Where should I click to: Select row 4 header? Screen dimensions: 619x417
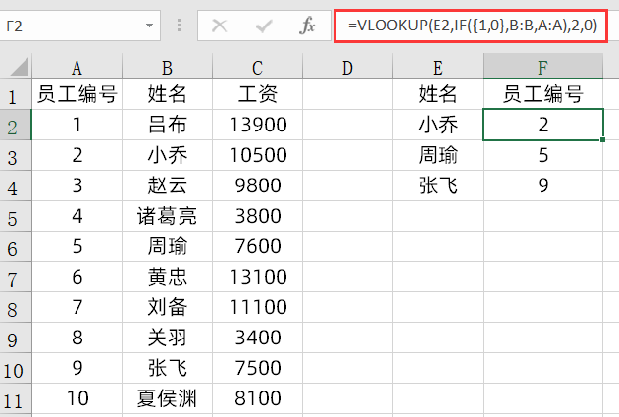(x=16, y=185)
